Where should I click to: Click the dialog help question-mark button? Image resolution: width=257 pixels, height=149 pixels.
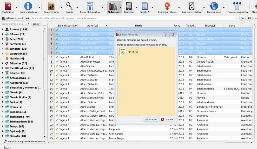[166, 34]
